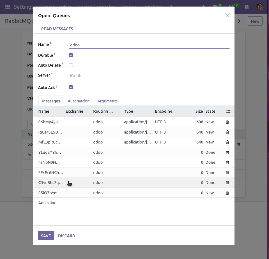Screen dimensions: 269x259
Task: Click New button in background form
Action: [x=255, y=21]
